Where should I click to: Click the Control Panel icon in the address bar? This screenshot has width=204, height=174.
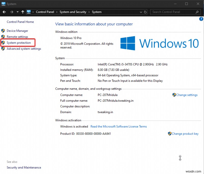tap(29, 12)
